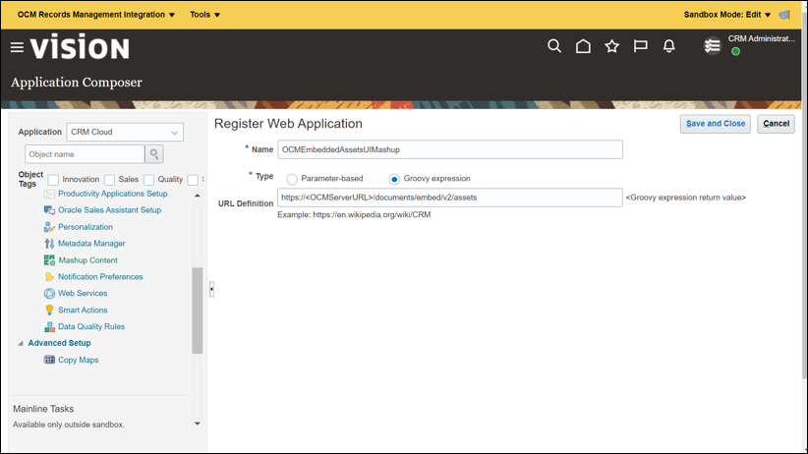Click the URL Definition field

click(x=450, y=198)
